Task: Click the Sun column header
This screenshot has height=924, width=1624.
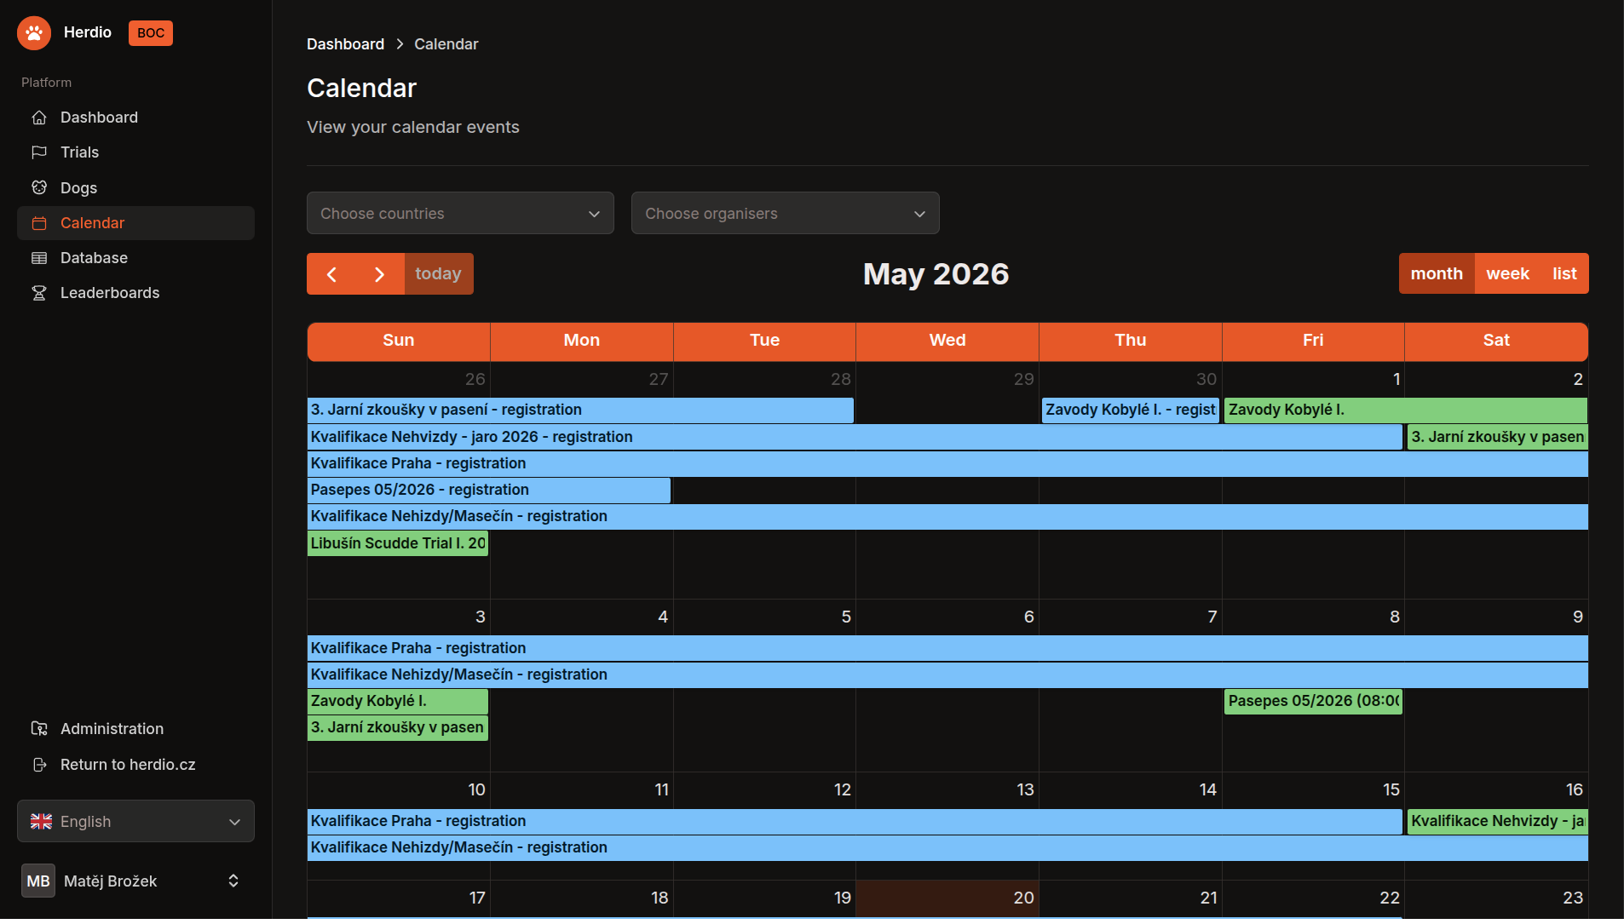Action: click(x=399, y=341)
